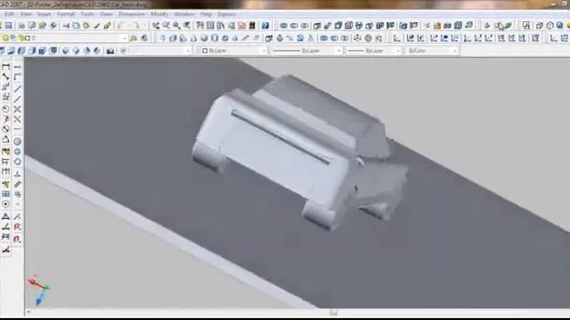Click the blue Help question mark icon
This screenshot has width=570, height=320.
click(x=265, y=26)
